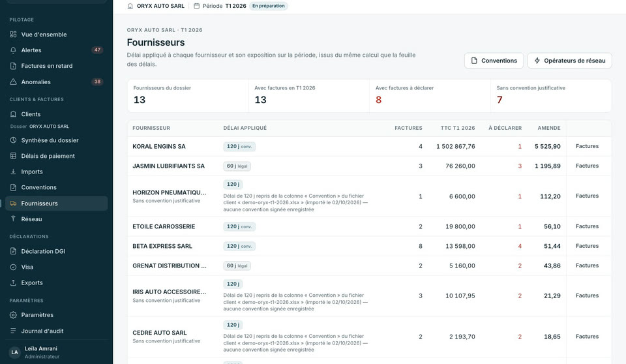Click the KORAL ENGINS SA supplier name

pos(159,147)
